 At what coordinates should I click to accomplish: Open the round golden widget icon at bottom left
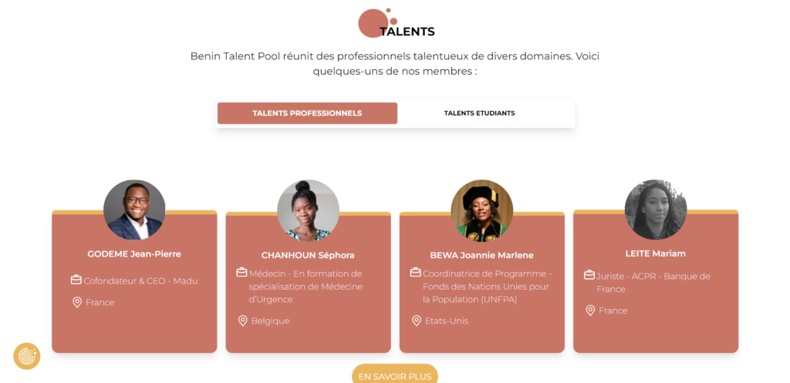coord(27,356)
